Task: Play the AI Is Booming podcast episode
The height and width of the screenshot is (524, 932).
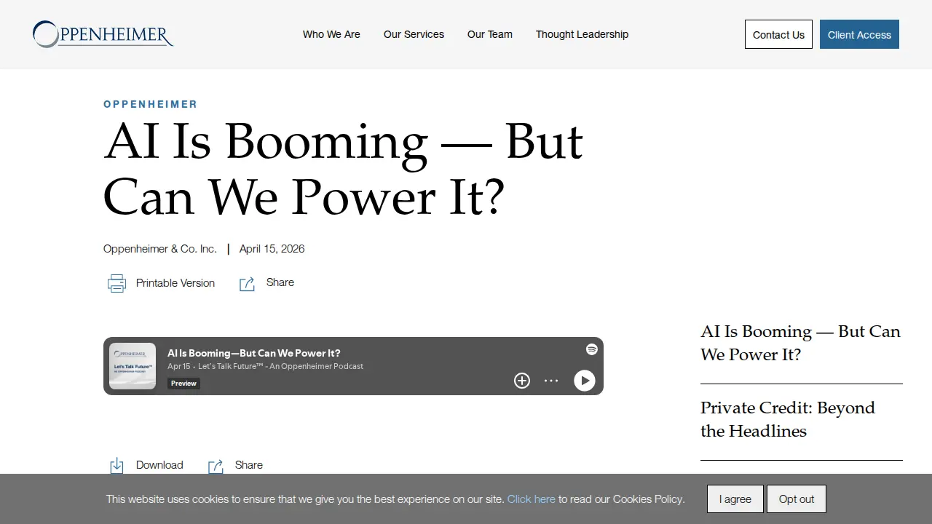Action: click(x=585, y=381)
